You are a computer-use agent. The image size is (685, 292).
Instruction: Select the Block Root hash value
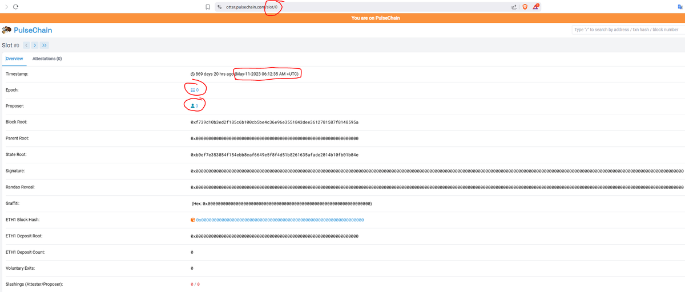pyautogui.click(x=275, y=122)
